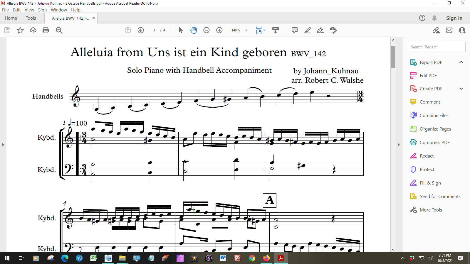Image resolution: width=470 pixels, height=264 pixels.
Task: Open the Redact tool
Action: coord(427,156)
